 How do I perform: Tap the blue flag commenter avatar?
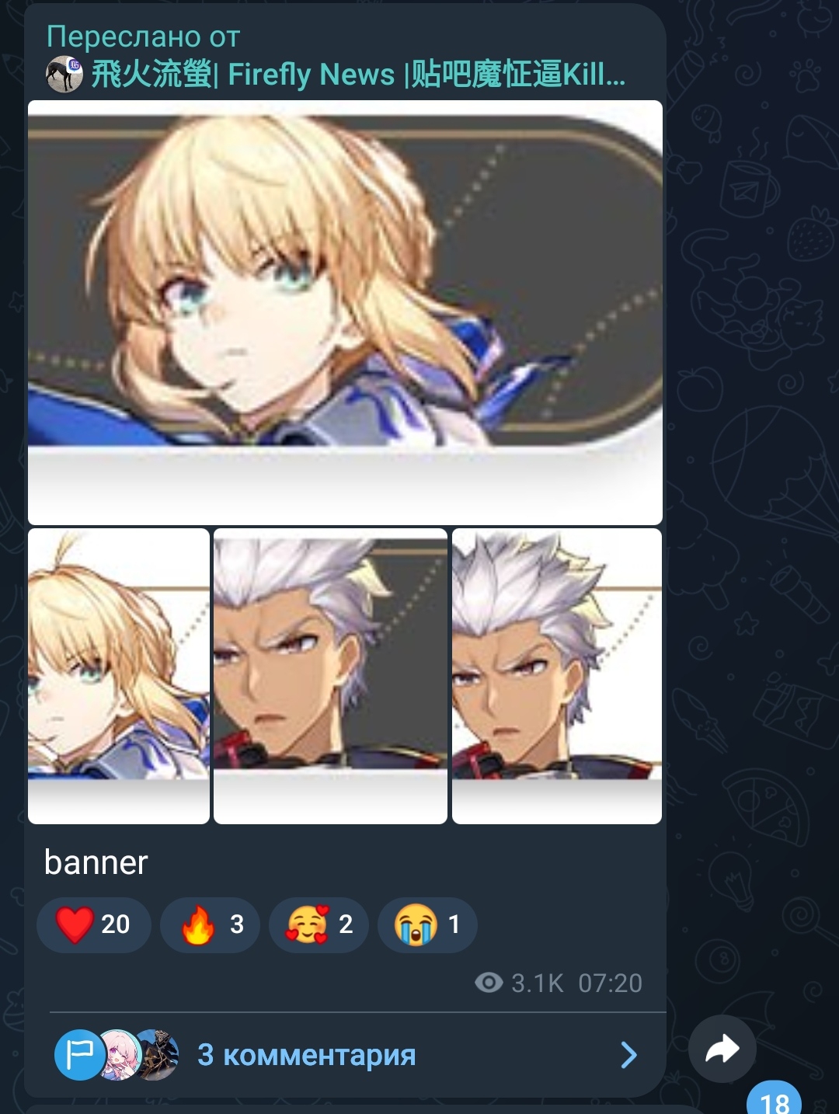point(78,1055)
